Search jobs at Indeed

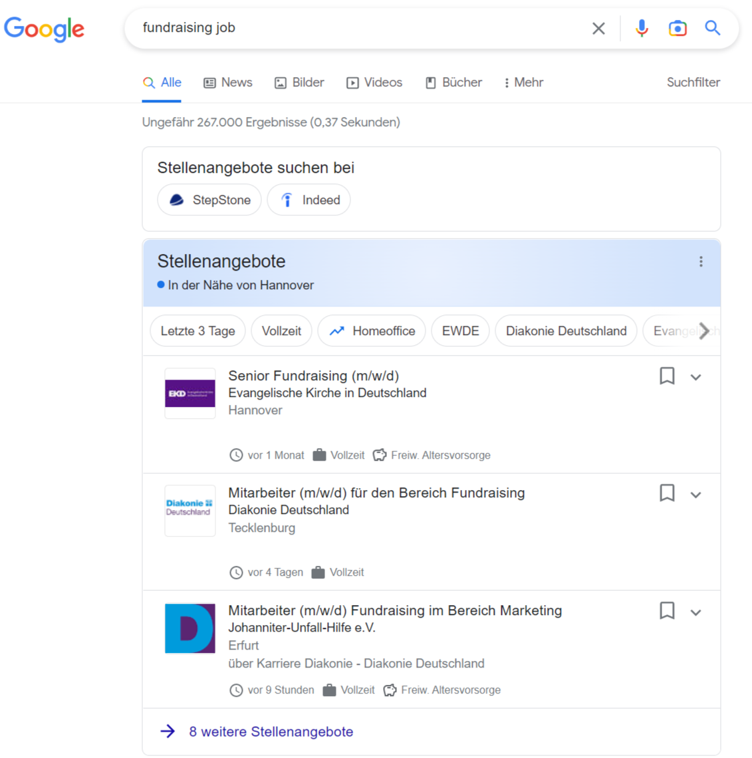(309, 199)
